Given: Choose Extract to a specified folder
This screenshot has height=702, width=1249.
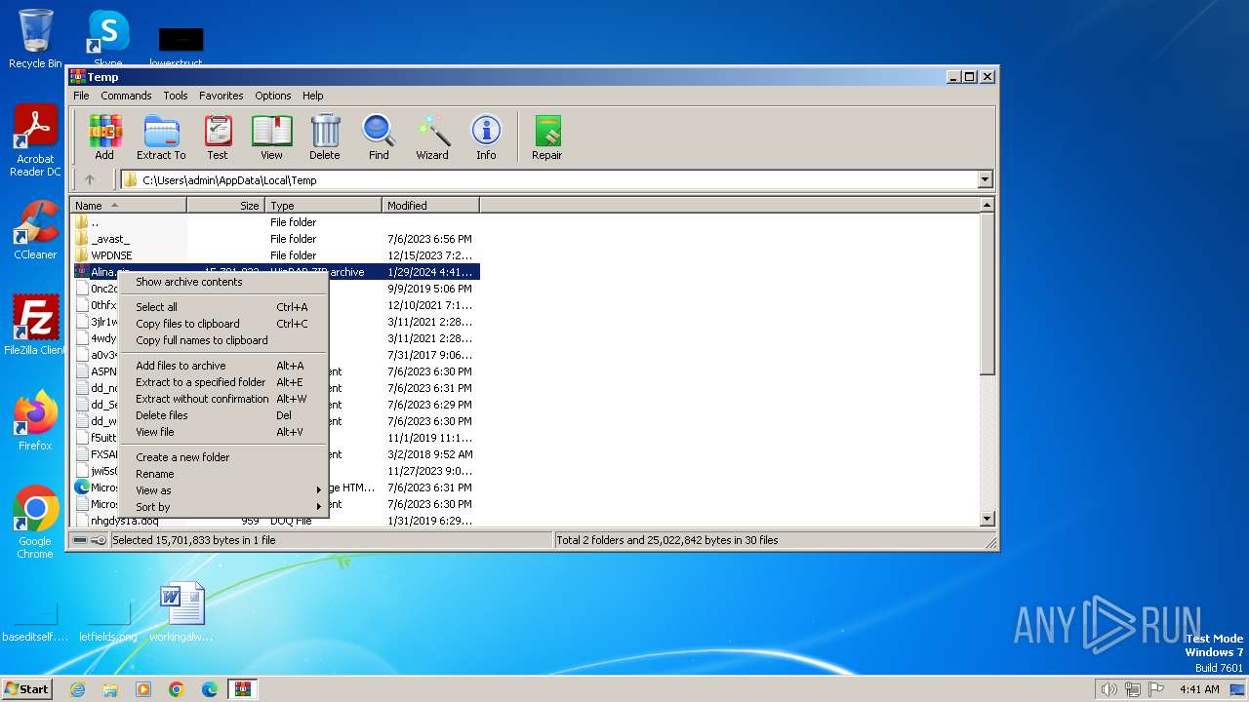Looking at the screenshot, I should [223, 382].
